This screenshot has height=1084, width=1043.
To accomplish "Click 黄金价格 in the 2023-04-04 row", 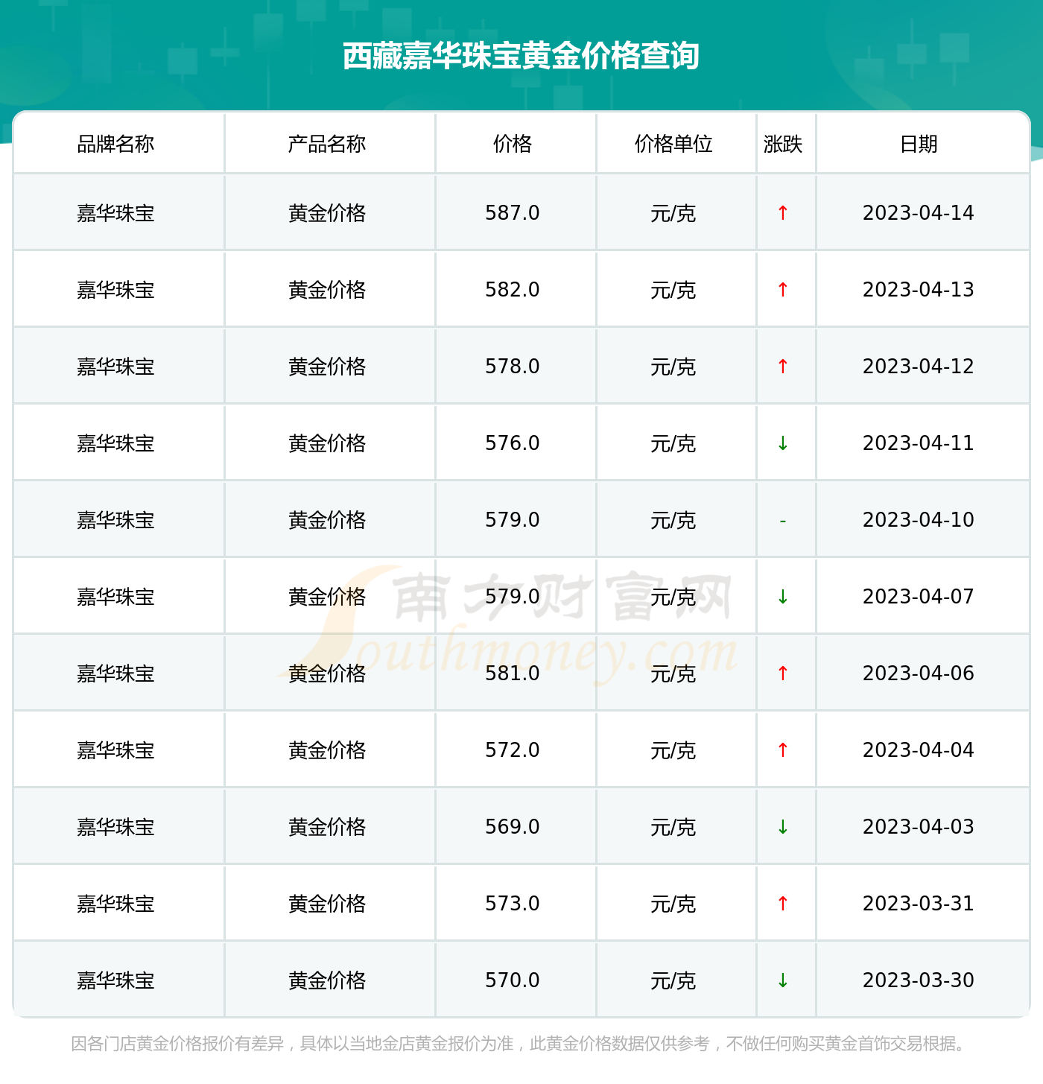I will (327, 750).
